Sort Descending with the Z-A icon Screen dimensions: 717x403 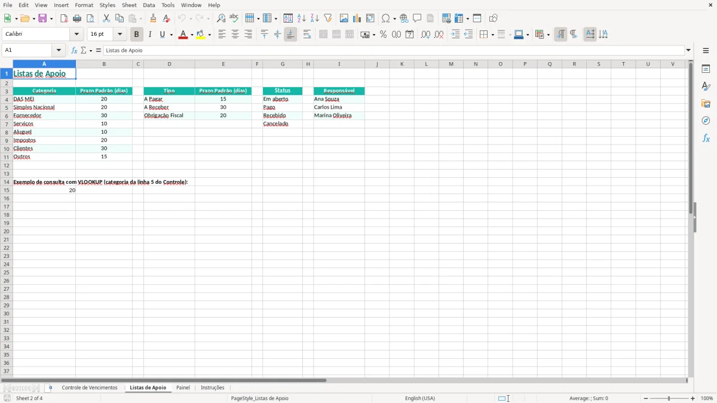(x=314, y=19)
